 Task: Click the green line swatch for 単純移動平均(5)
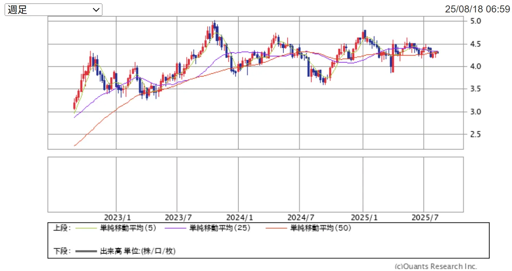[x=86, y=229]
